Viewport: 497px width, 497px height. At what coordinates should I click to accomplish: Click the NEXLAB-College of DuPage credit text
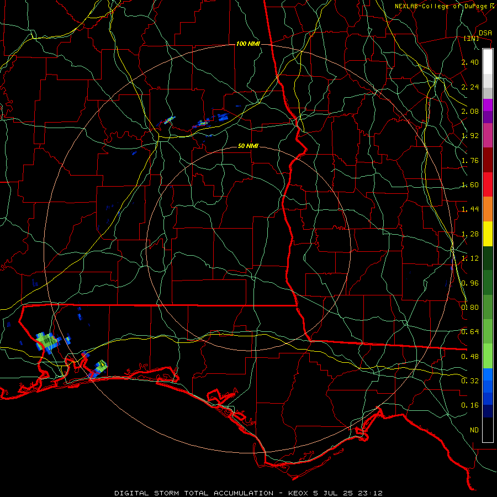[x=441, y=6]
